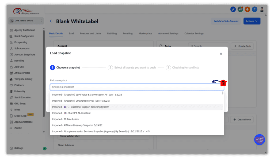
Task: Click the back arrow beside Blank WhiteLabel
Action: (51, 21)
